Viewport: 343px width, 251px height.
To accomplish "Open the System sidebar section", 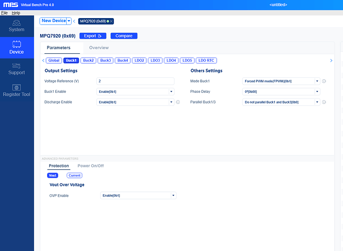I will pyautogui.click(x=17, y=26).
